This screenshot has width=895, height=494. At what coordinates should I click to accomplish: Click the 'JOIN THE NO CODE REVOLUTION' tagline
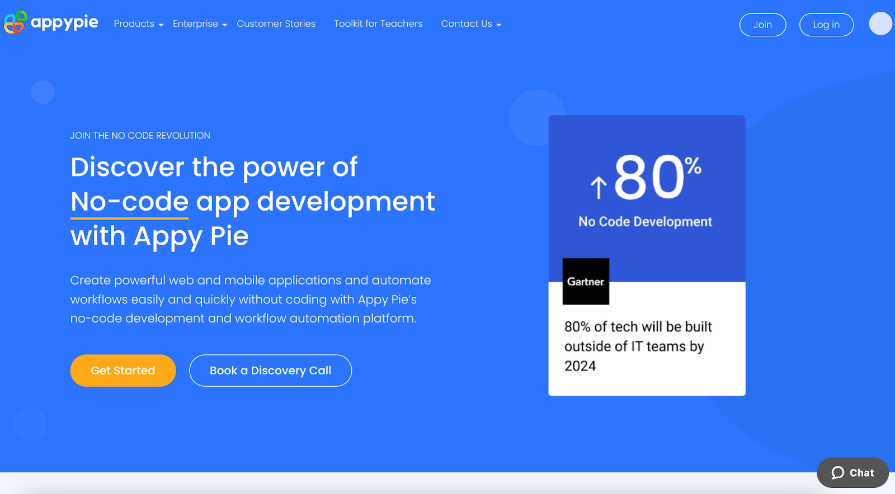[x=140, y=136]
